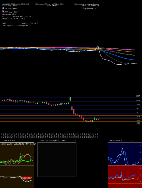This screenshot has width=142, height=188.
Task: Open the ADX line chart panel
Action: point(17,154)
